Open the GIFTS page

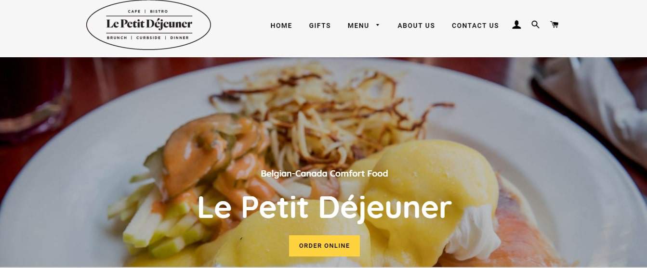[320, 26]
